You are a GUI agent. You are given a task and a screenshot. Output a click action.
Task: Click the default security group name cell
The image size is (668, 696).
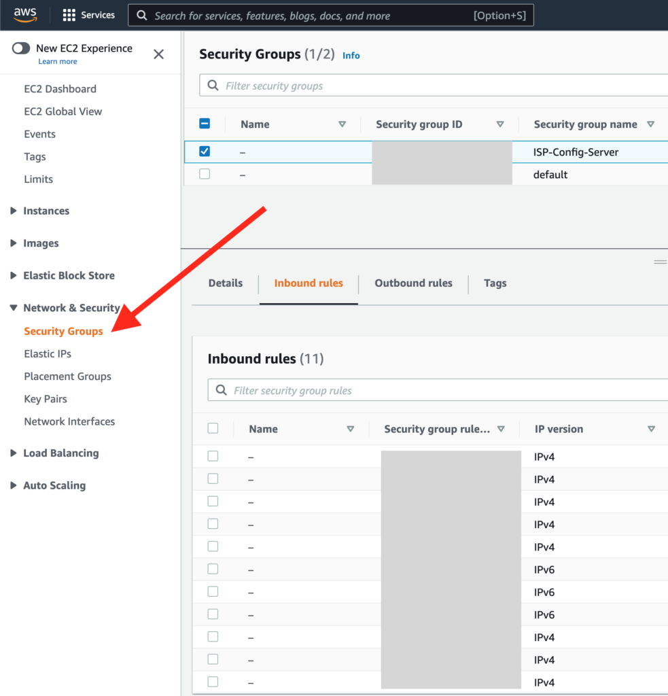pyautogui.click(x=550, y=175)
